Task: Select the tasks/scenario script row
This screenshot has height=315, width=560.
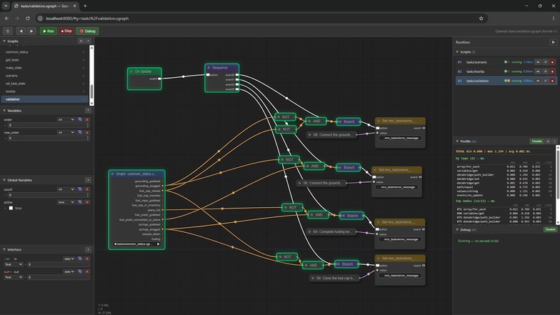Action: click(x=506, y=62)
